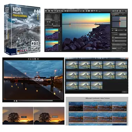The image size is (132, 132).
Task: Select the last thumbnail in the variant browser's top row
Action: point(121,65)
